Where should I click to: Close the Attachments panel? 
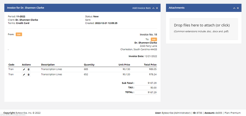point(238,8)
